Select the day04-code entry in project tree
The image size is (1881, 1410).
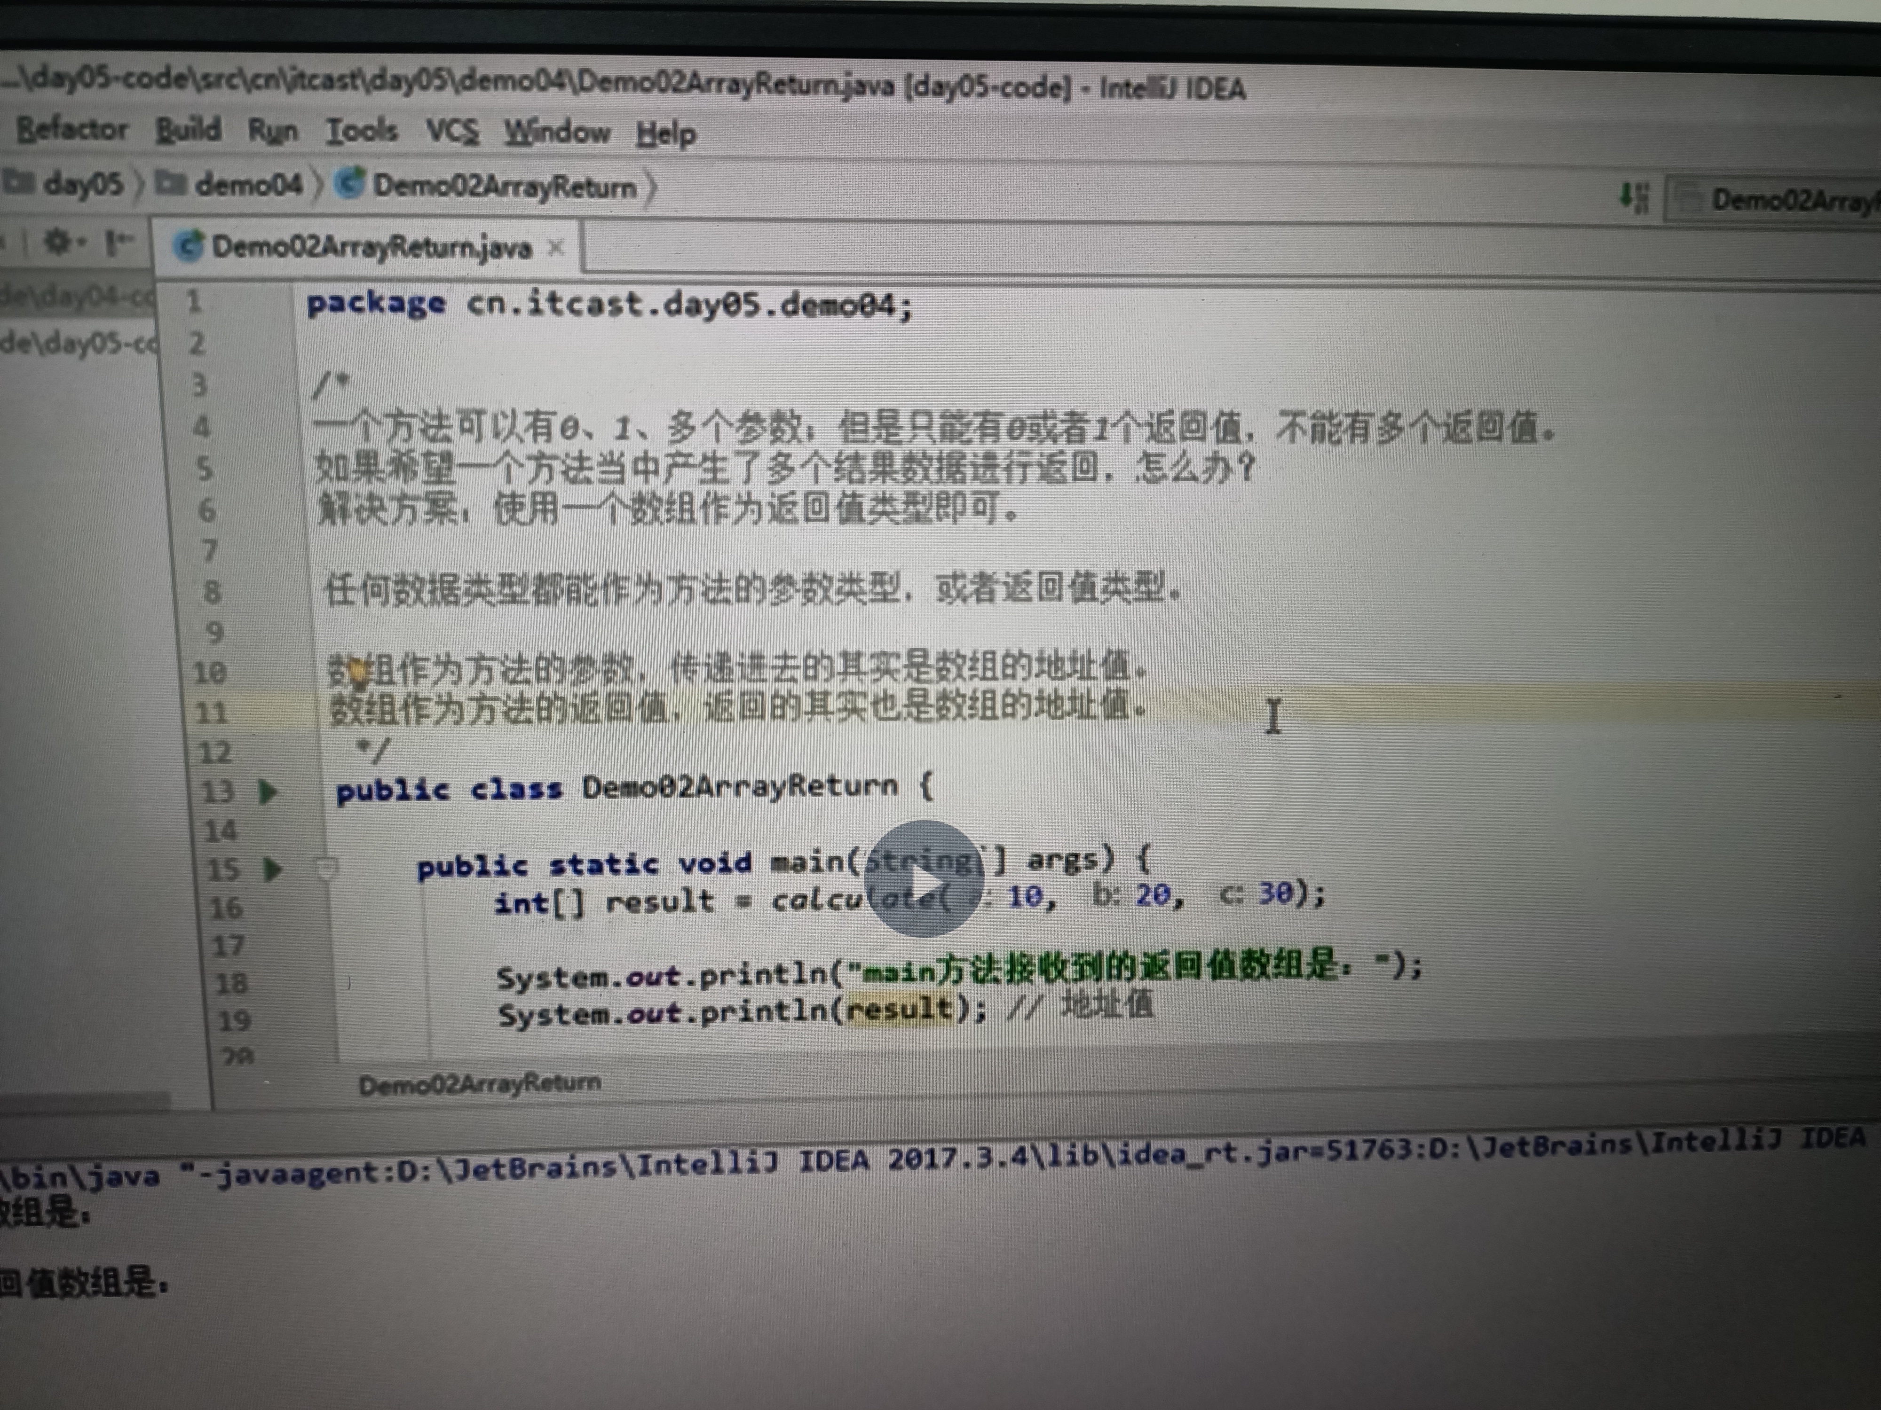pos(77,296)
